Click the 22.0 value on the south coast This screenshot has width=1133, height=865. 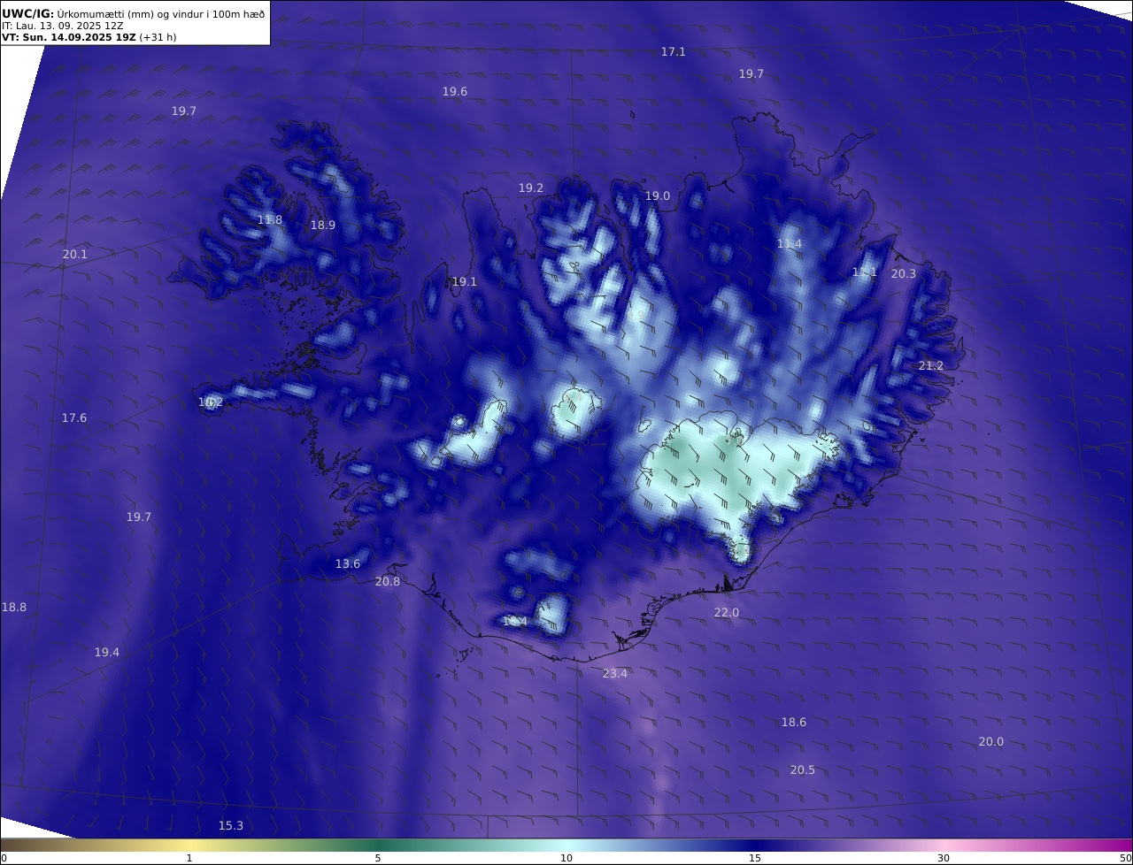(727, 613)
